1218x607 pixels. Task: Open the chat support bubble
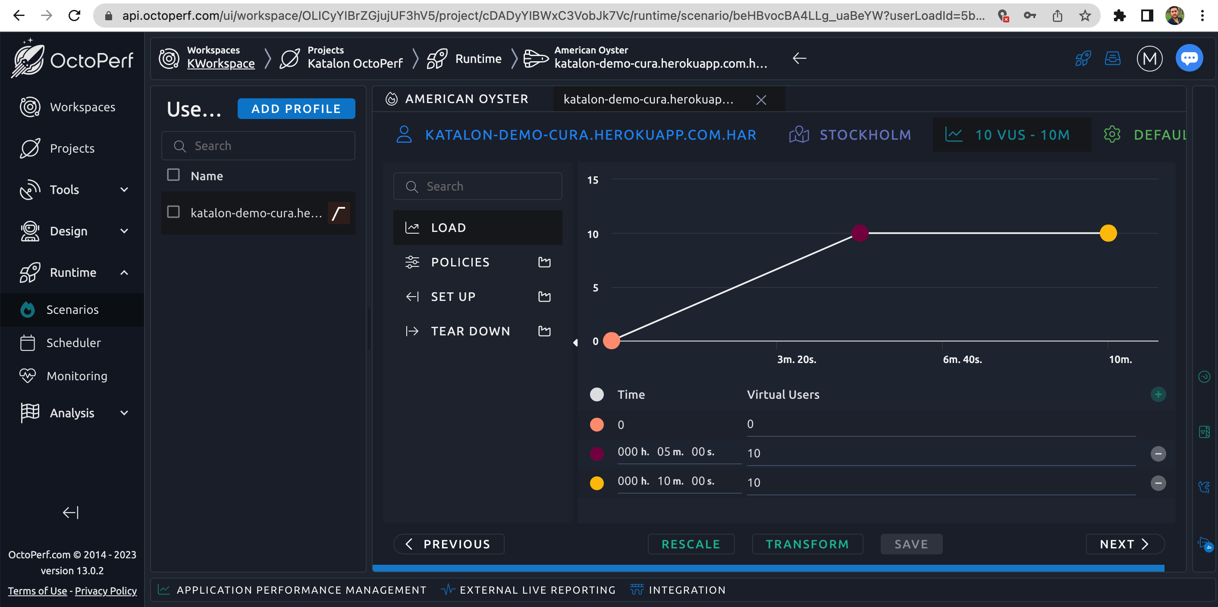click(1189, 59)
